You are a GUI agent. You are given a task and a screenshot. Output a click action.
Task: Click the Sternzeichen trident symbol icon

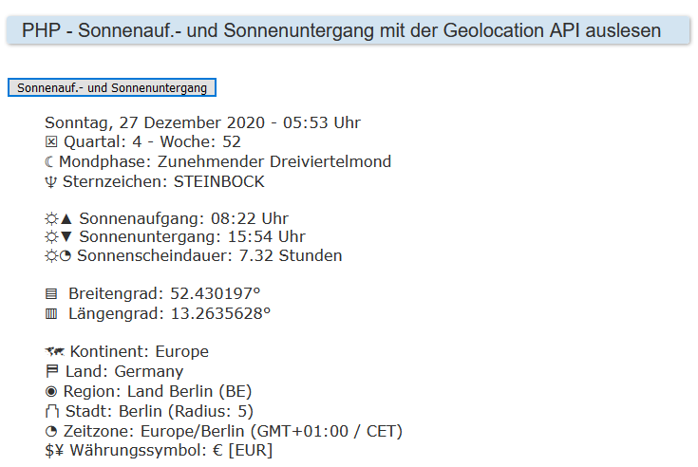pyautogui.click(x=51, y=182)
